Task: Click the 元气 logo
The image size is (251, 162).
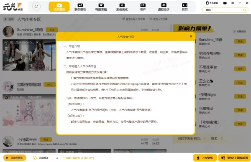Action: pos(13,7)
